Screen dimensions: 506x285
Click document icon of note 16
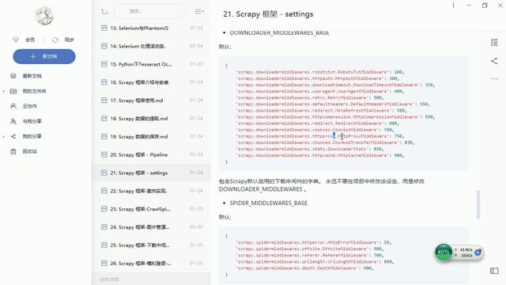[104, 82]
